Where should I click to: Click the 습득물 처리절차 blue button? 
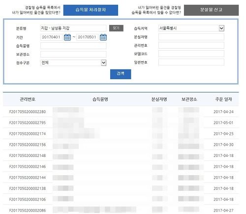91,10
